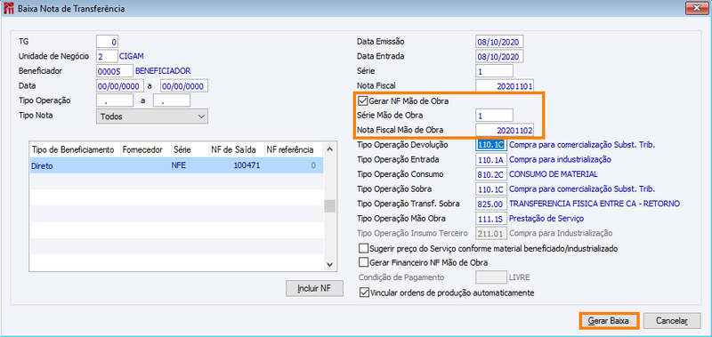Click the Nota Fiscal 20201101 field

click(505, 85)
